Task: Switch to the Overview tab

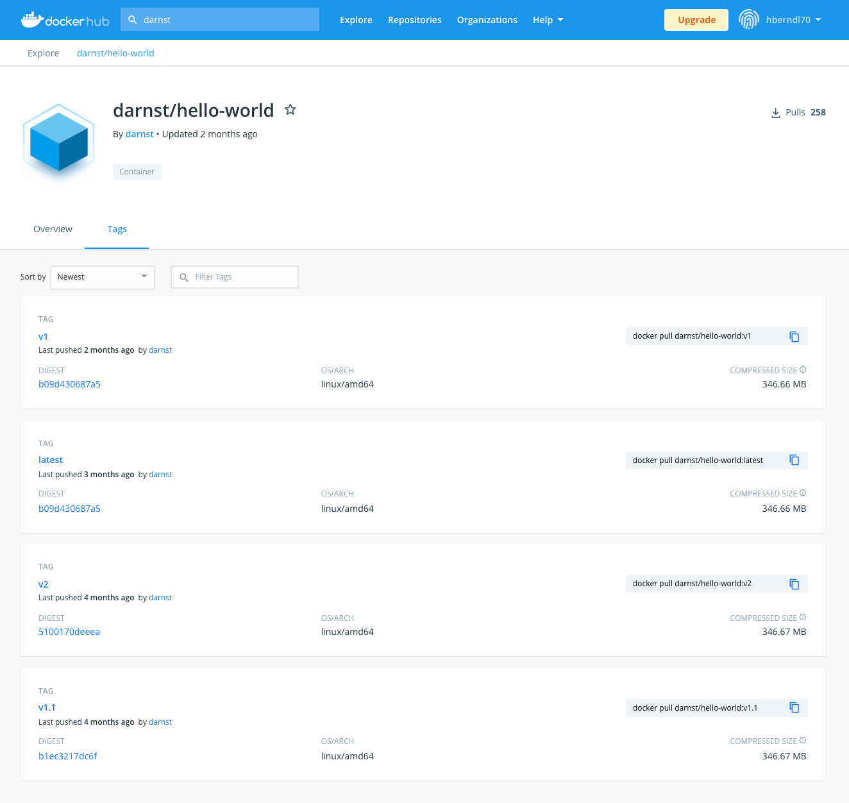Action: pos(53,229)
